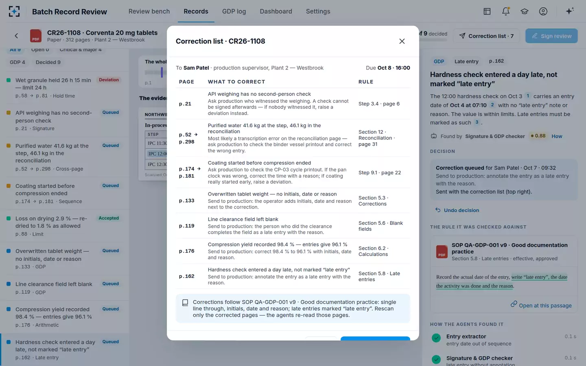Click the Entry extractor green check icon

tap(436, 338)
